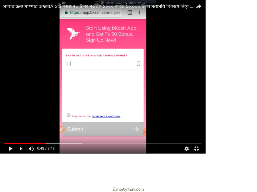This screenshot has width=257, height=192.
Task: Open the video settings gear
Action: click(x=186, y=149)
